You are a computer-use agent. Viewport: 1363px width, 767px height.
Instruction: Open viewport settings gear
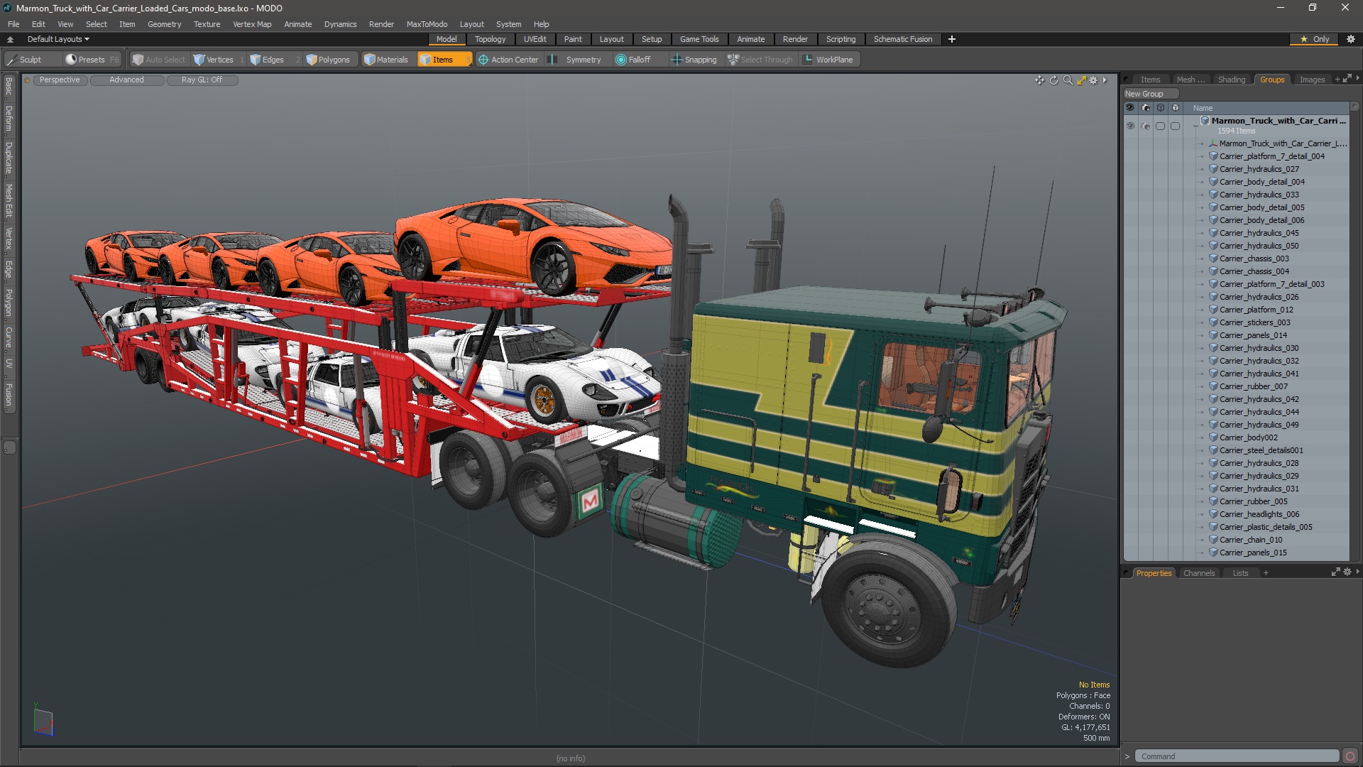[x=1093, y=80]
